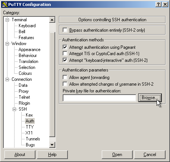Click the Open button
Screen dimensions: 170x162
[x=117, y=155]
